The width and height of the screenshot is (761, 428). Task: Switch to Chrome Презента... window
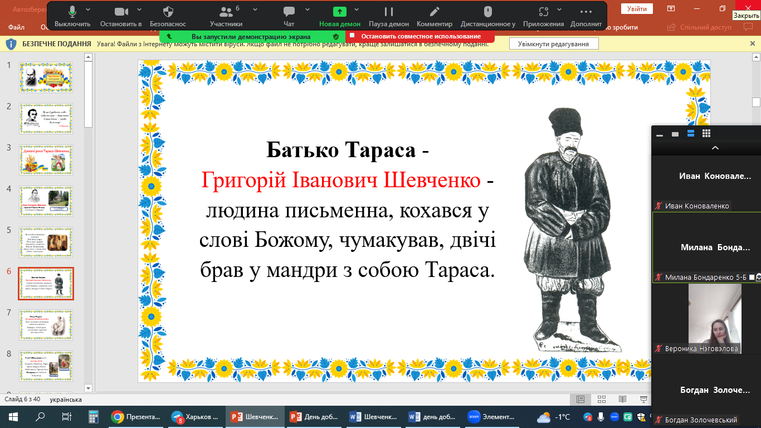click(x=136, y=417)
